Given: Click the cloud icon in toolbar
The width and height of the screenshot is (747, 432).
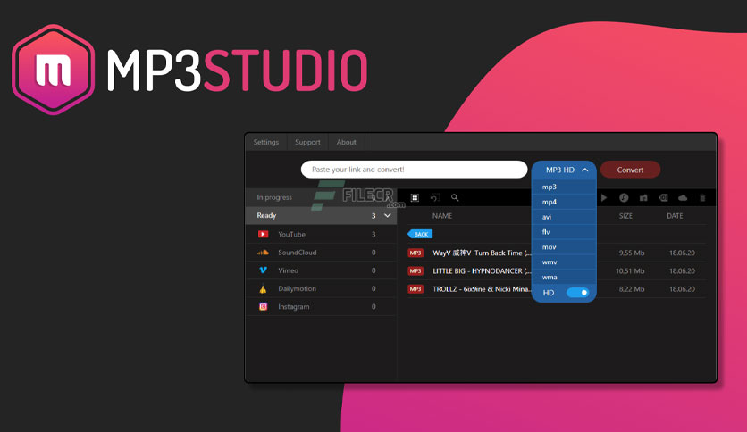Looking at the screenshot, I should pyautogui.click(x=683, y=197).
